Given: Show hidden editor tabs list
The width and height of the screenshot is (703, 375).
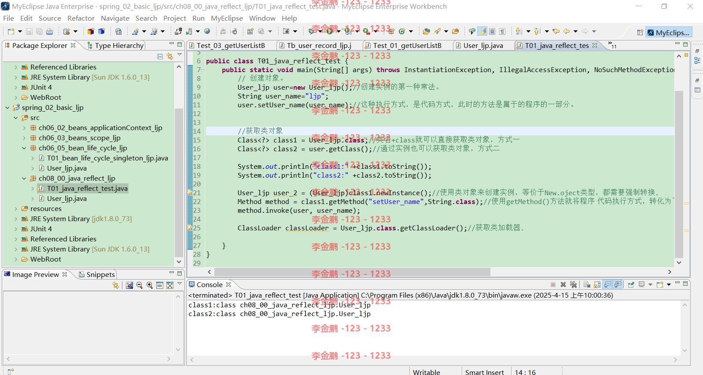Looking at the screenshot, I should [612, 45].
